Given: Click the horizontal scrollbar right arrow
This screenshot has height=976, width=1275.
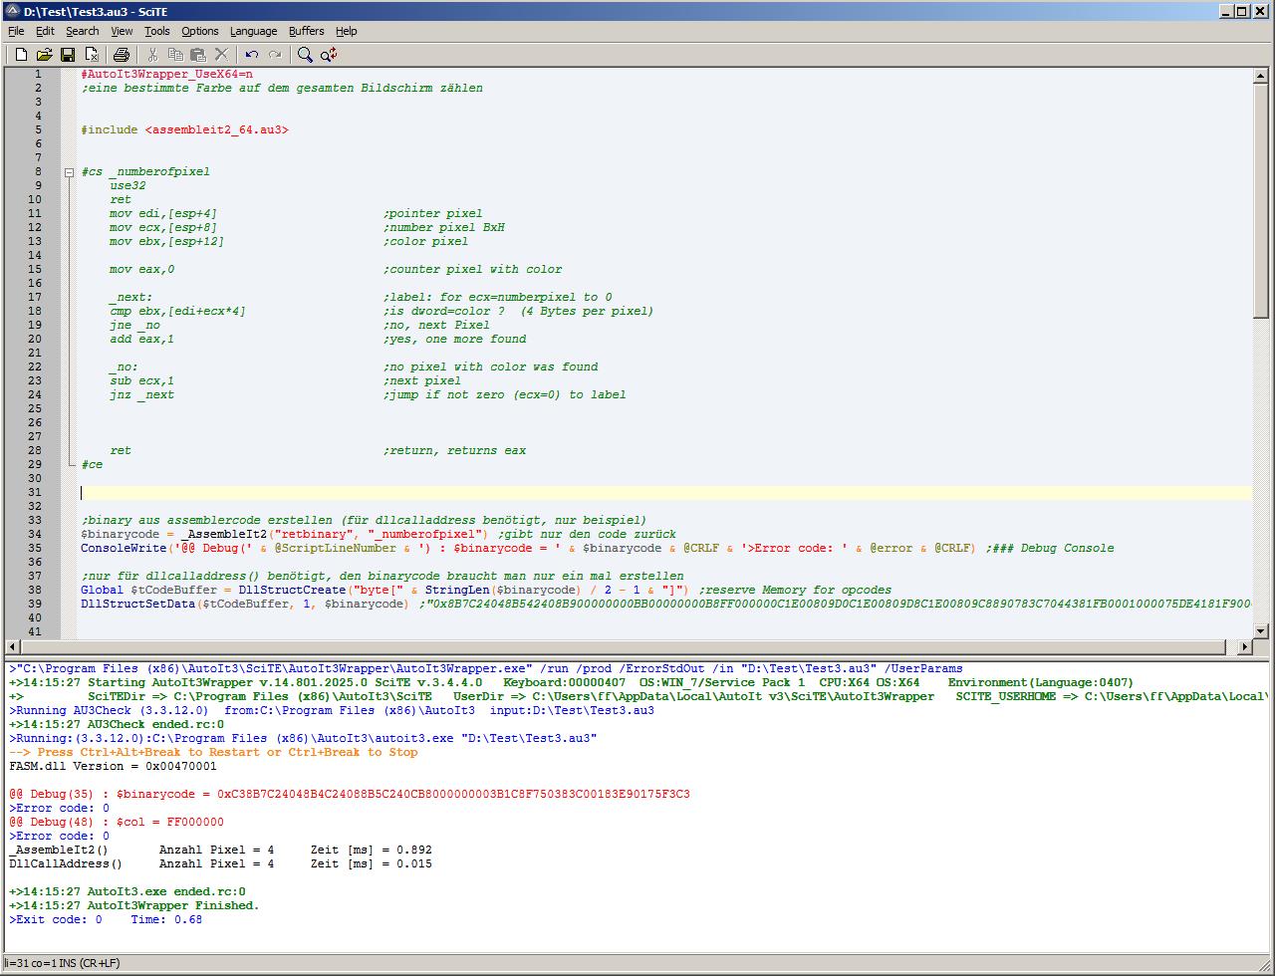Looking at the screenshot, I should [x=1244, y=647].
